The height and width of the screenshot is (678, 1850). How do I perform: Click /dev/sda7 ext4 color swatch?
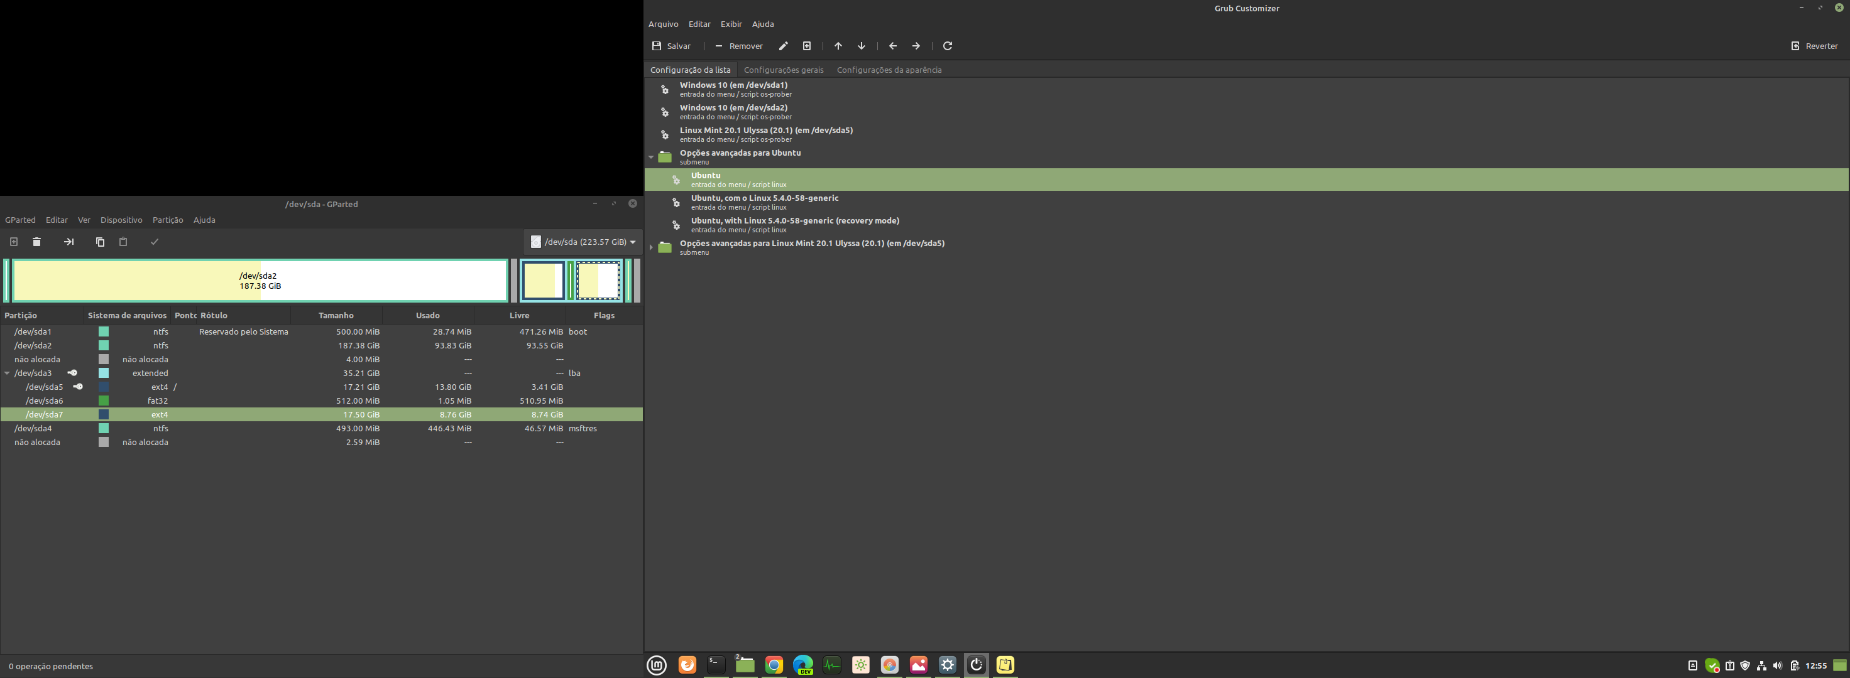point(104,415)
